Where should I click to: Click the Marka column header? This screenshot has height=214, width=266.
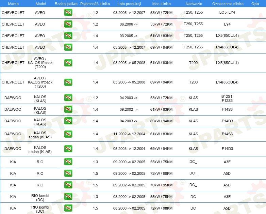13,4
